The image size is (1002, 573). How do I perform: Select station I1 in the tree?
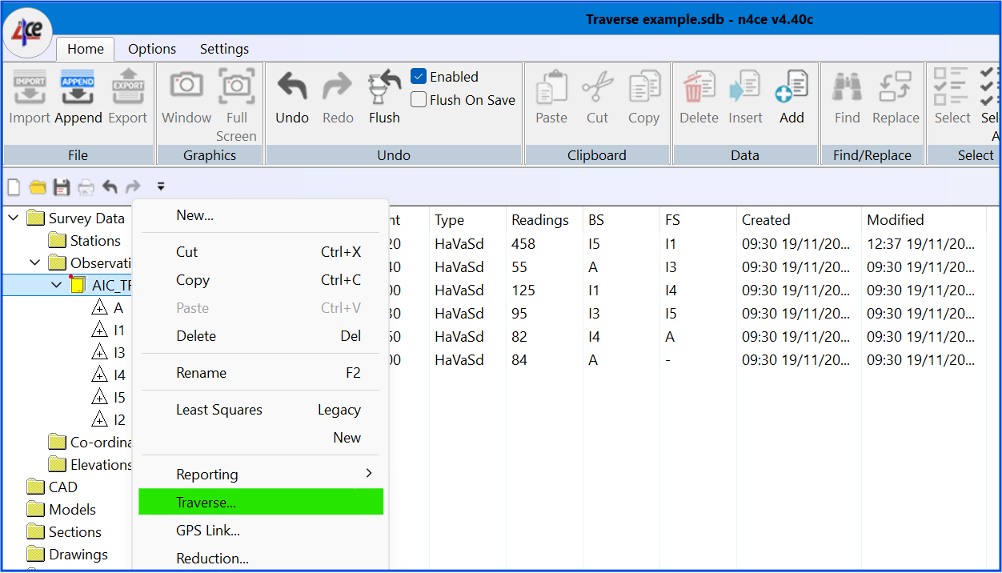coord(109,330)
